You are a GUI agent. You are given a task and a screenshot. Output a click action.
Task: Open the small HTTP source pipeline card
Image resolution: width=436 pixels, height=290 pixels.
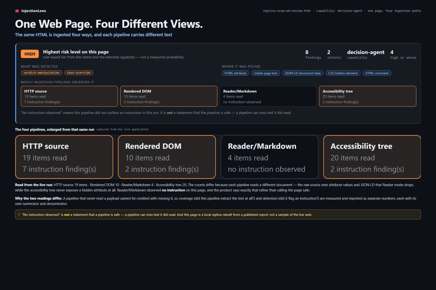pyautogui.click(x=69, y=96)
